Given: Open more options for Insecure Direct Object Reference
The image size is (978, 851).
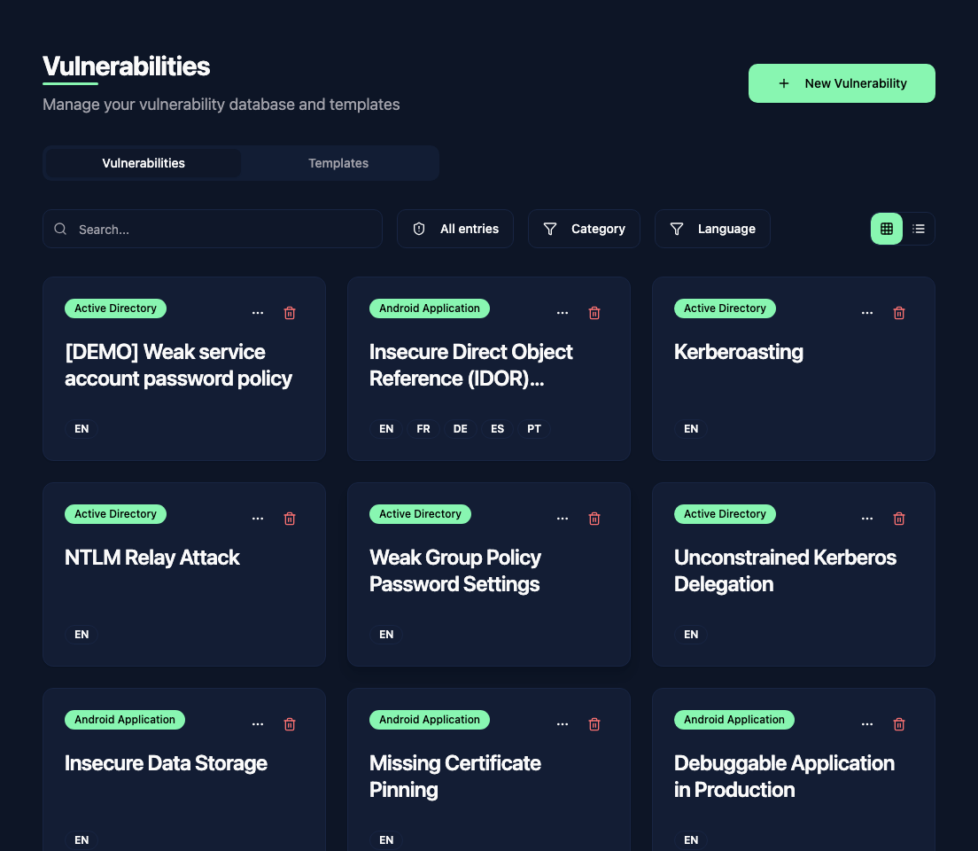Looking at the screenshot, I should coord(563,313).
